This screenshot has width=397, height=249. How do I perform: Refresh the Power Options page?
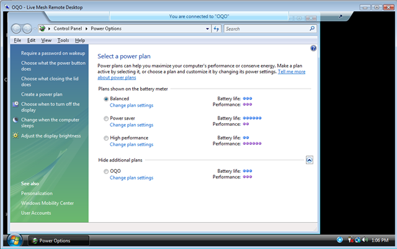216,29
